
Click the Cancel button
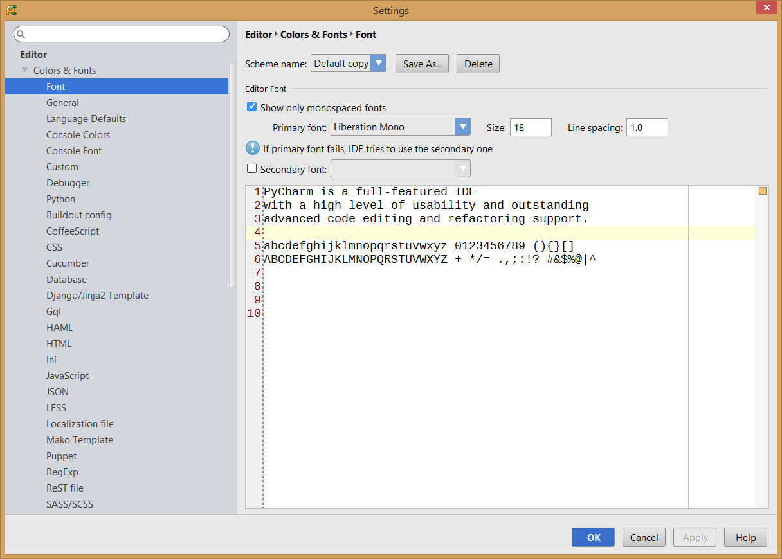(644, 537)
